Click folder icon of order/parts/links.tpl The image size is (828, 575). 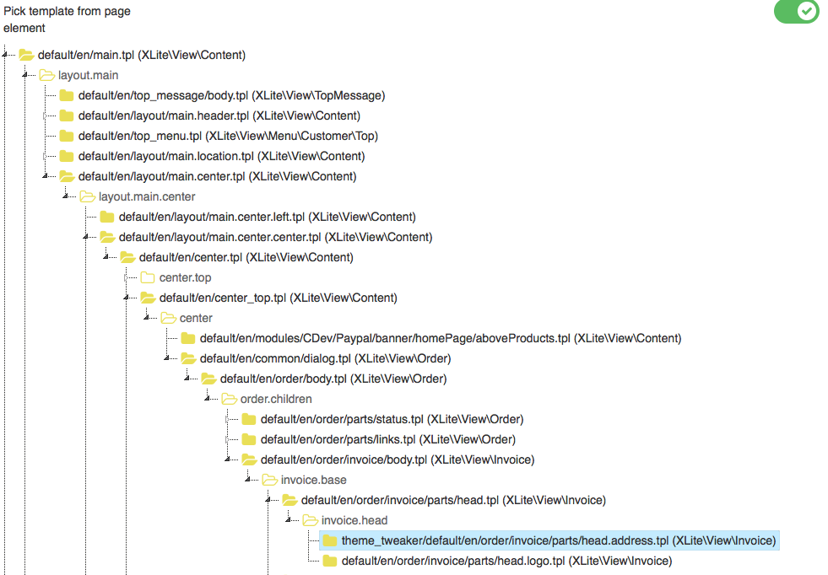point(249,439)
